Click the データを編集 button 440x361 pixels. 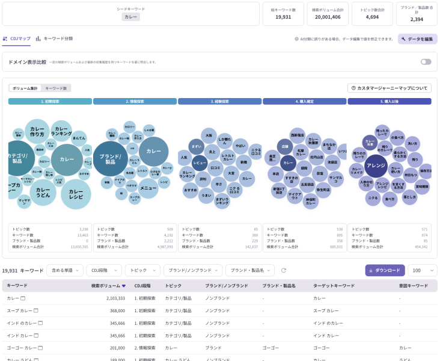[417, 39]
